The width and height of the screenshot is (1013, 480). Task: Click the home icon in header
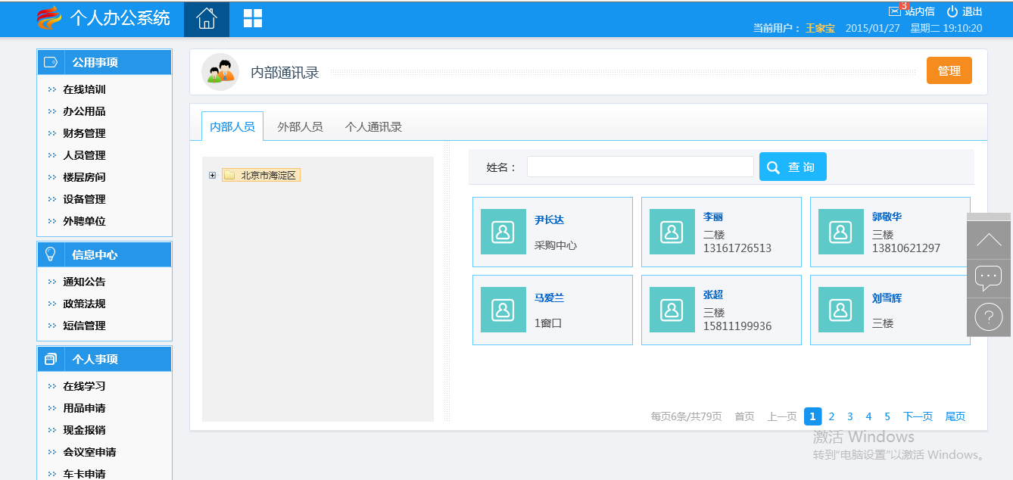click(206, 19)
